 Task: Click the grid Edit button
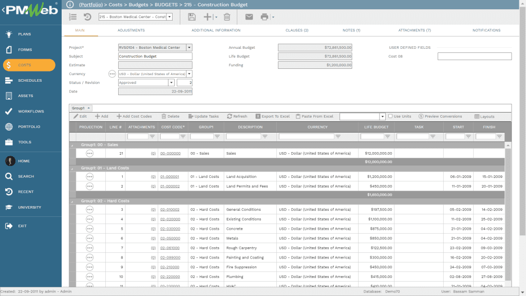tap(80, 117)
